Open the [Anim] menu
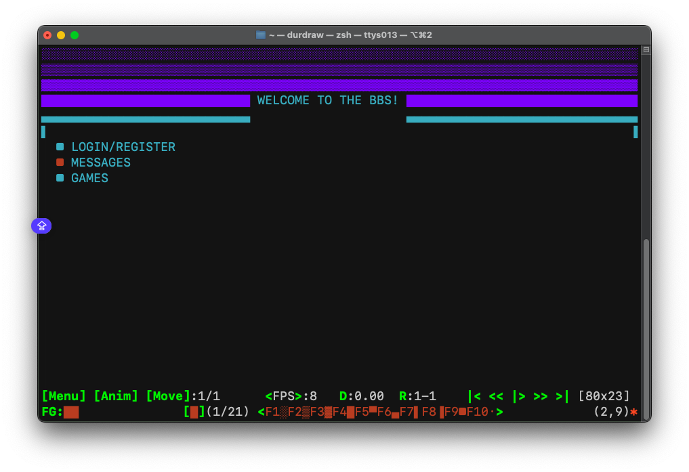689x472 pixels. 116,396
